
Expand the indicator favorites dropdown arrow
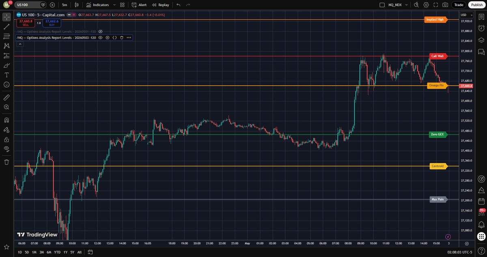pyautogui.click(x=114, y=5)
